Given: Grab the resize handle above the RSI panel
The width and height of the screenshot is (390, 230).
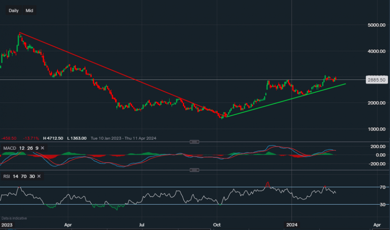Looking at the screenshot, I should (194, 170).
